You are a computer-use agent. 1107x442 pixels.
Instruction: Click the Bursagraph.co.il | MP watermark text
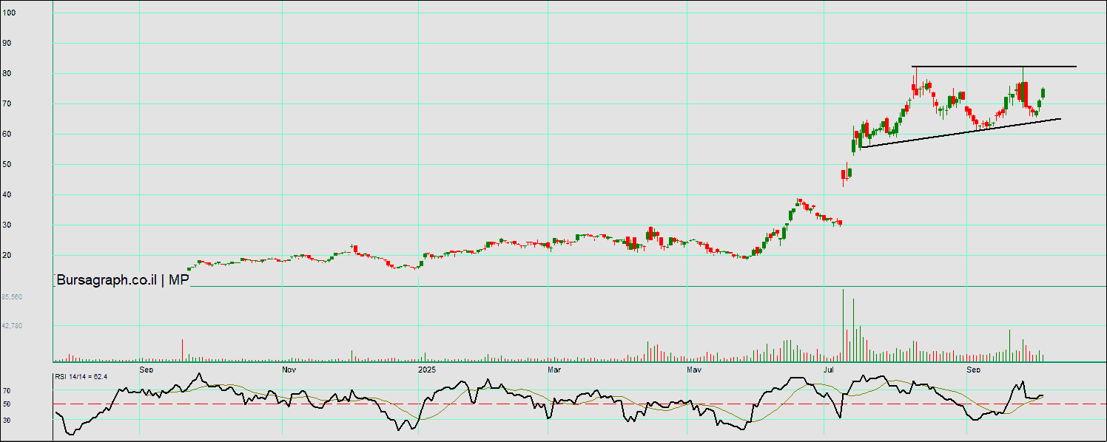click(x=123, y=279)
